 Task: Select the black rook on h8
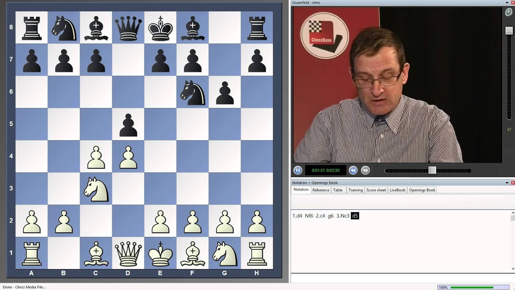tap(257, 27)
